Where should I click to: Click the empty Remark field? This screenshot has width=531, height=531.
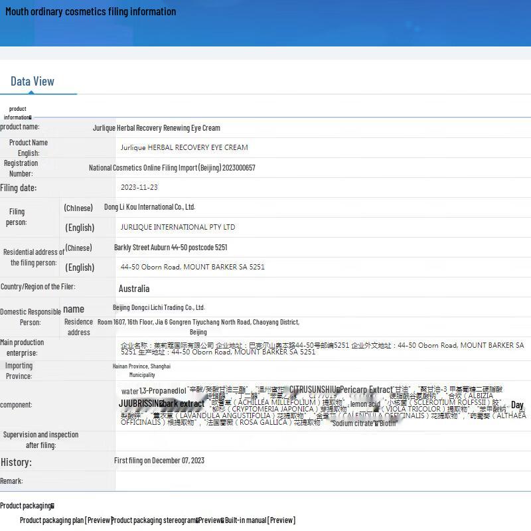[x=323, y=481]
